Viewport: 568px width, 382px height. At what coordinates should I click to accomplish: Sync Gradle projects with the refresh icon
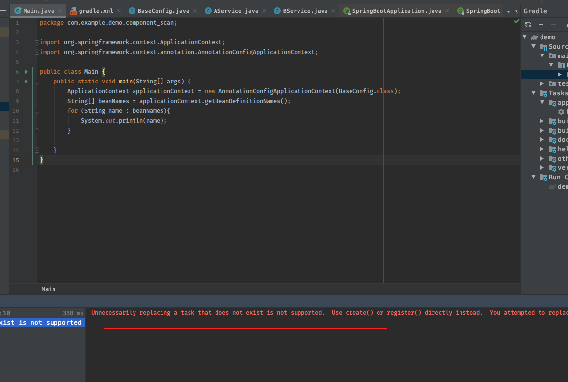[528, 24]
